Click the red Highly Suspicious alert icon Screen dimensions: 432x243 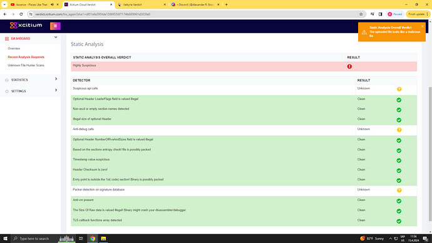(349, 66)
